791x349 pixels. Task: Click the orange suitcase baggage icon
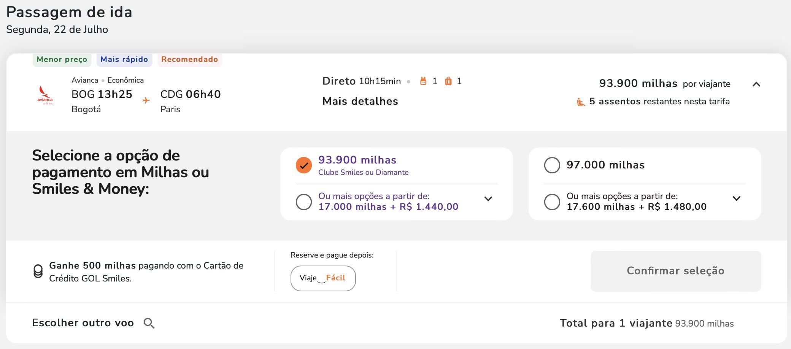pos(448,81)
